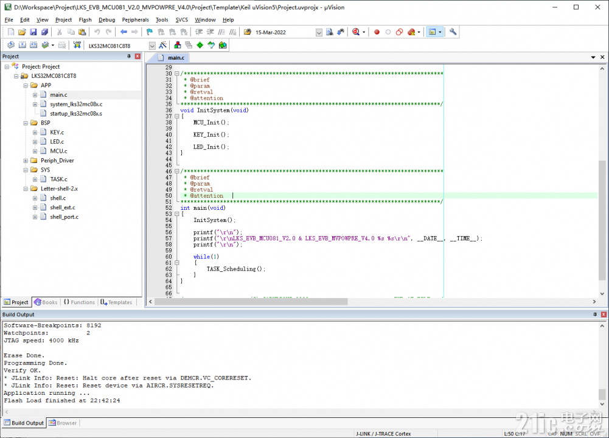This screenshot has width=609, height=438.
Task: Select shell_port.c in the project tree
Action: pos(64,217)
